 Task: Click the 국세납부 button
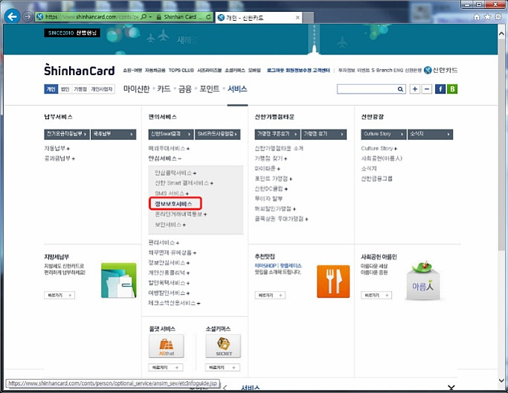click(x=113, y=134)
